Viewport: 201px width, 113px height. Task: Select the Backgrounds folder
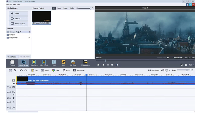[18, 38]
